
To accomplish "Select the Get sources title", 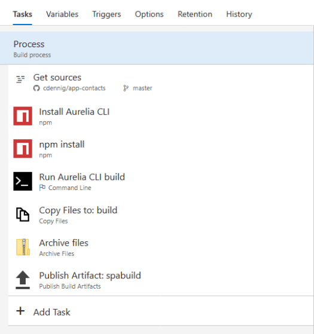I will (57, 77).
